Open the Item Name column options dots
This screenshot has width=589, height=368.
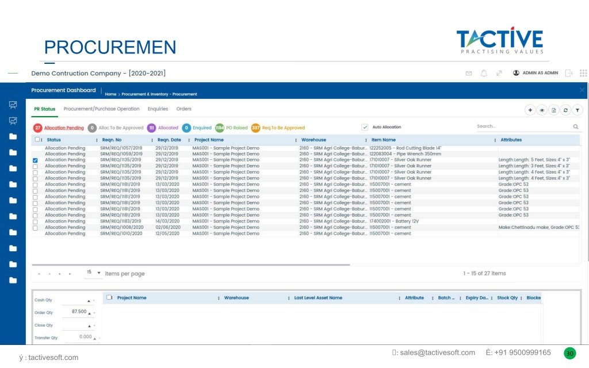495,140
